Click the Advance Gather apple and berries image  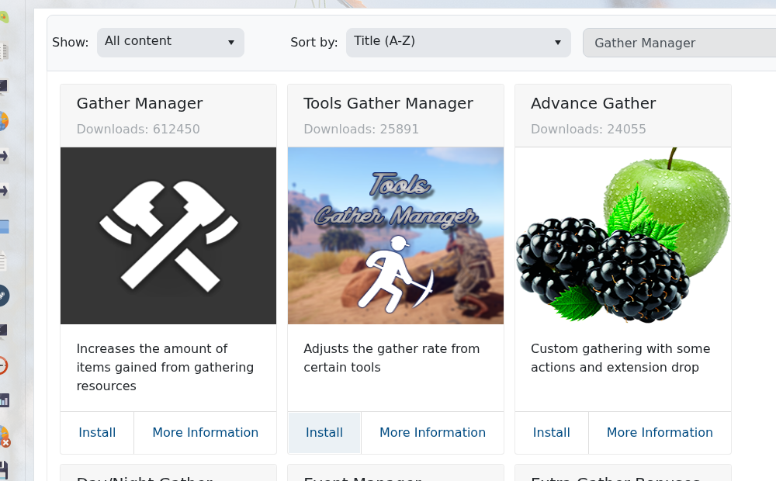tap(623, 236)
